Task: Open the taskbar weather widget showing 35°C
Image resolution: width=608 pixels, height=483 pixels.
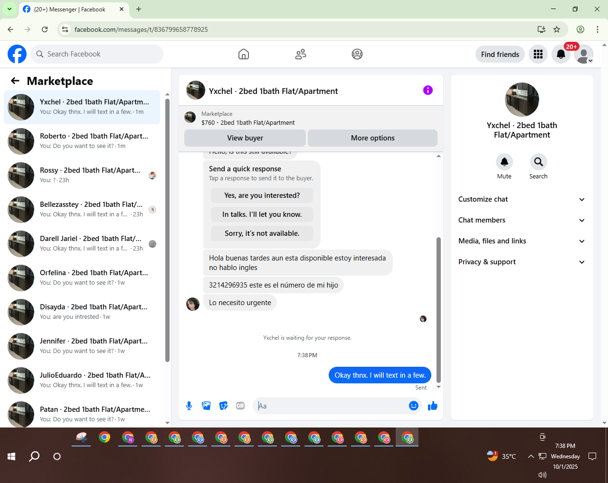Action: tap(501, 456)
